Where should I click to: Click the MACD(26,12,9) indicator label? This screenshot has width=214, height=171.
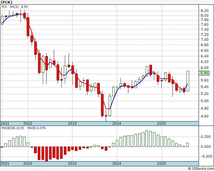coord(13,128)
